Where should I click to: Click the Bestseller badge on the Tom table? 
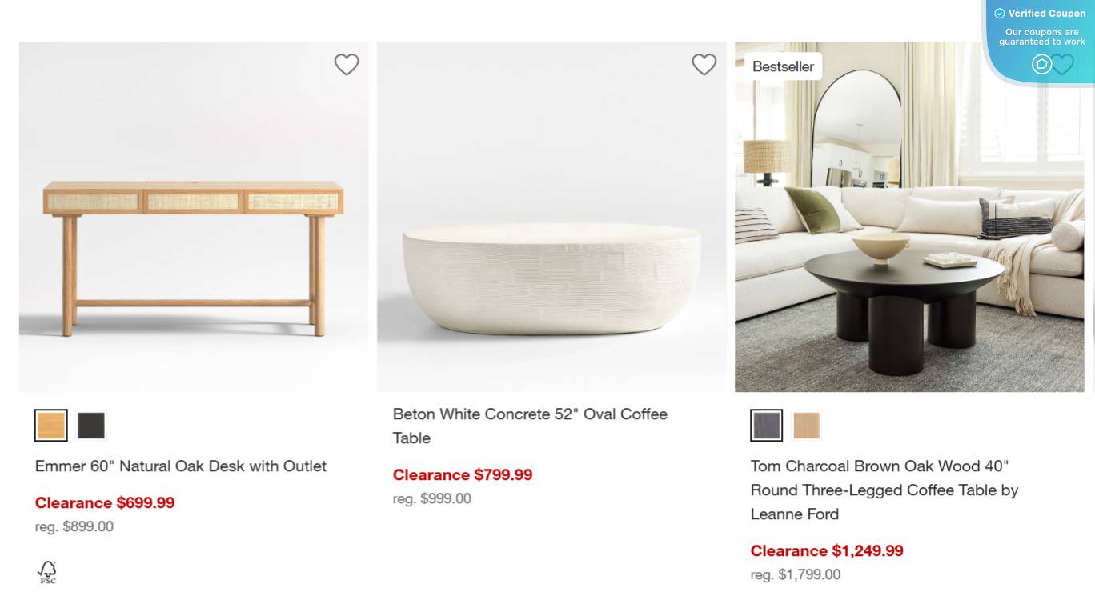coord(783,66)
